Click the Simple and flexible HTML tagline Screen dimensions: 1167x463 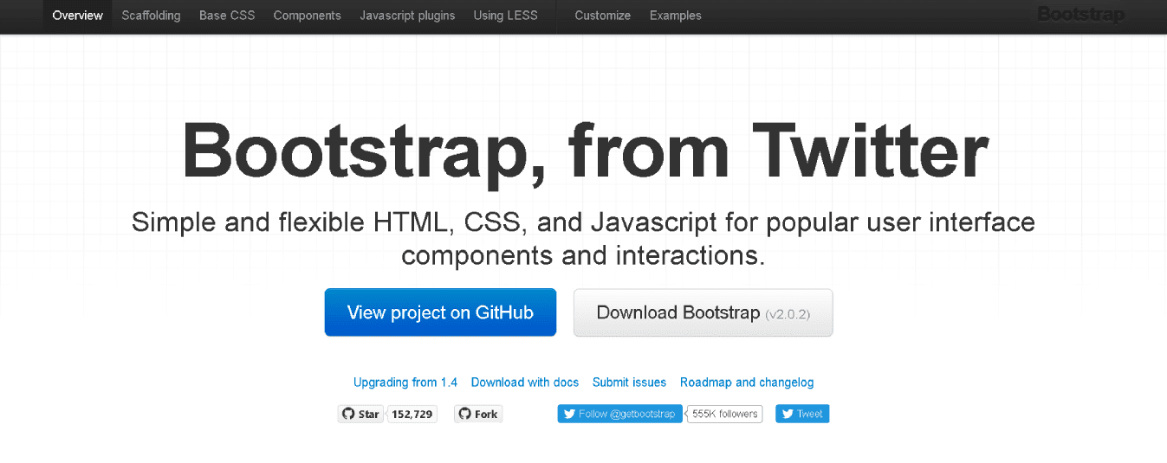click(584, 239)
